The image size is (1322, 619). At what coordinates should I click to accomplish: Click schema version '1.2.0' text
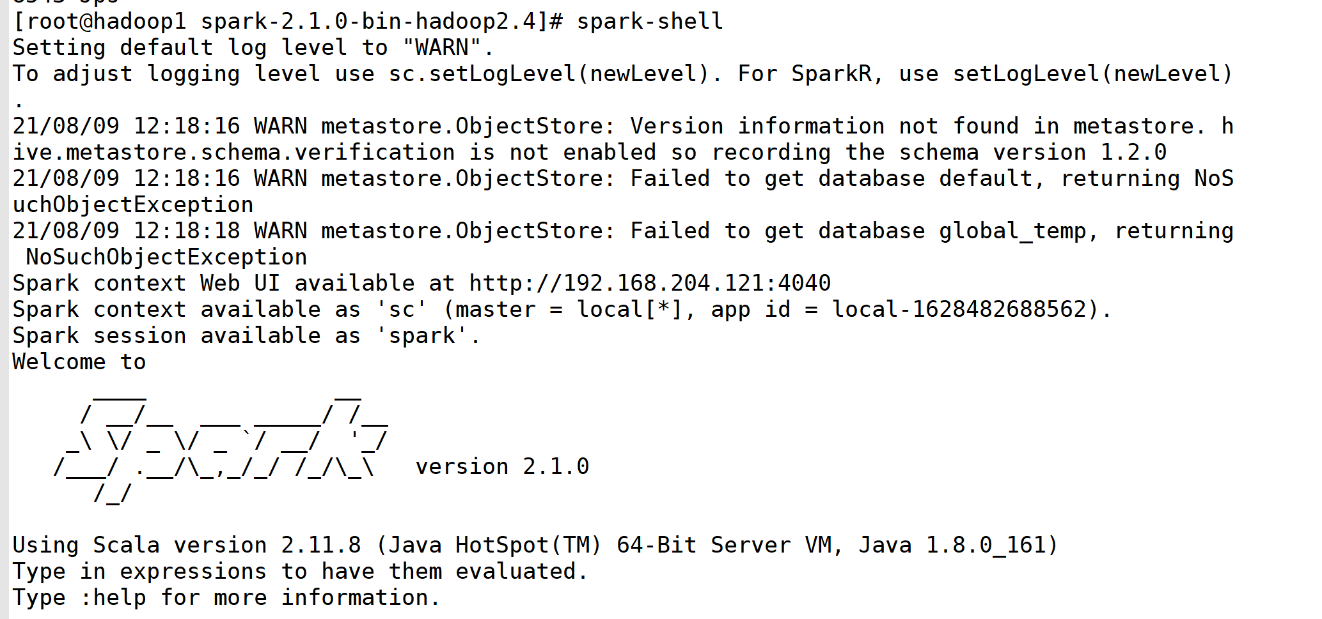[x=1133, y=153]
